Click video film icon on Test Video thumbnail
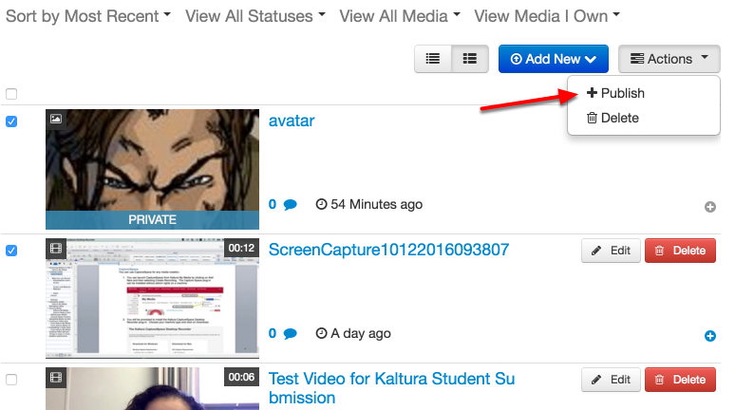This screenshot has height=410, width=735. (x=56, y=377)
